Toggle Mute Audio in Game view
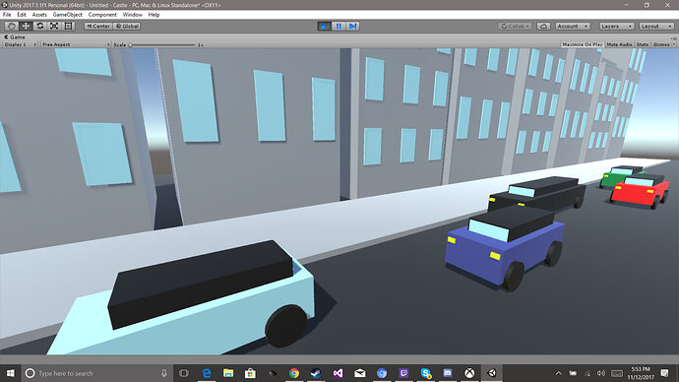 coord(619,44)
